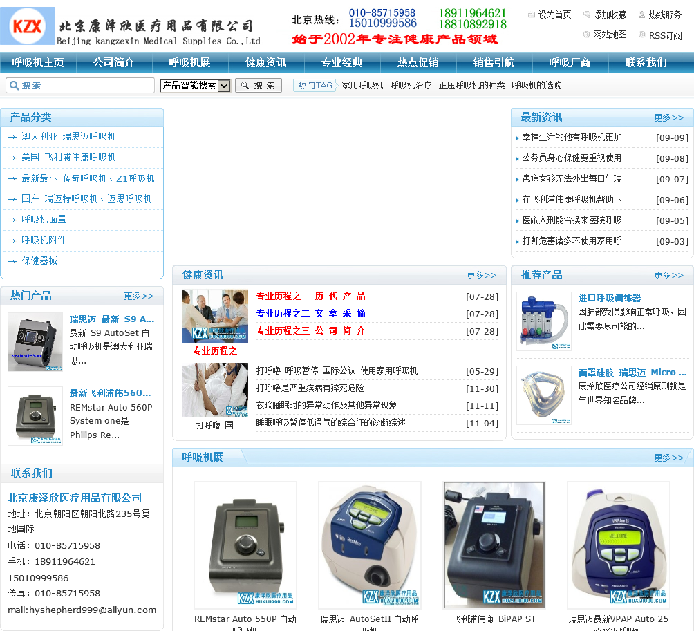Expand the 产品智能搜索 dropdown

pos(195,86)
